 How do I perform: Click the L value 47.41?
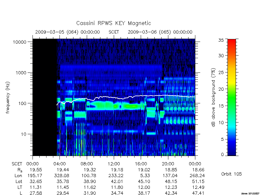198,193
